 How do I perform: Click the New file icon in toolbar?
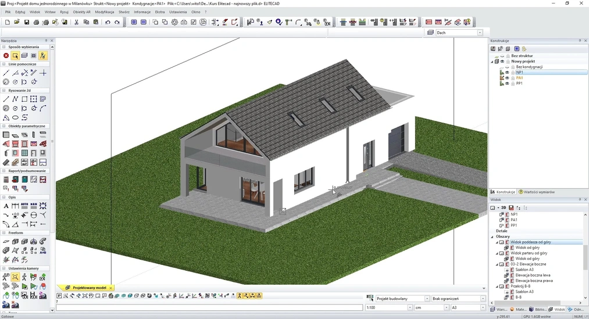tap(8, 23)
